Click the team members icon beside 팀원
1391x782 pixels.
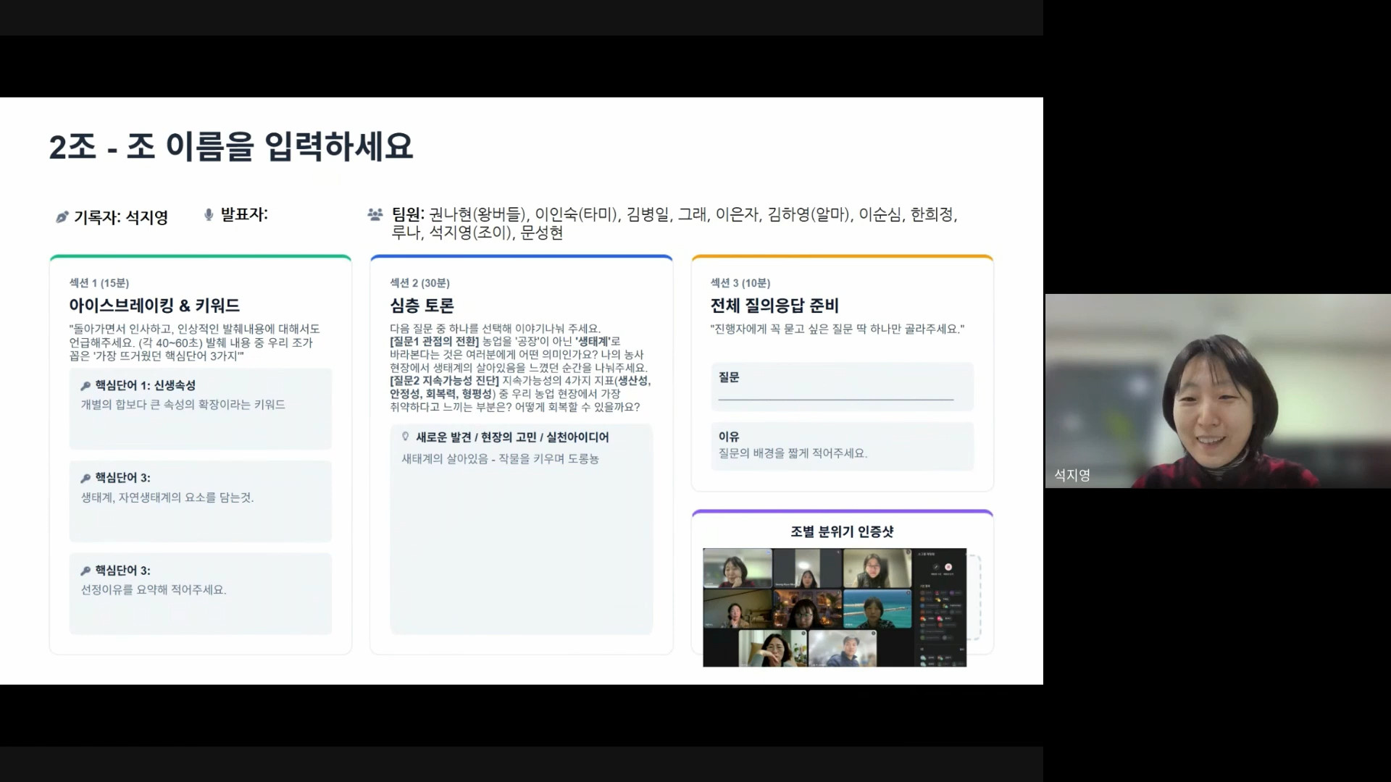click(x=375, y=214)
